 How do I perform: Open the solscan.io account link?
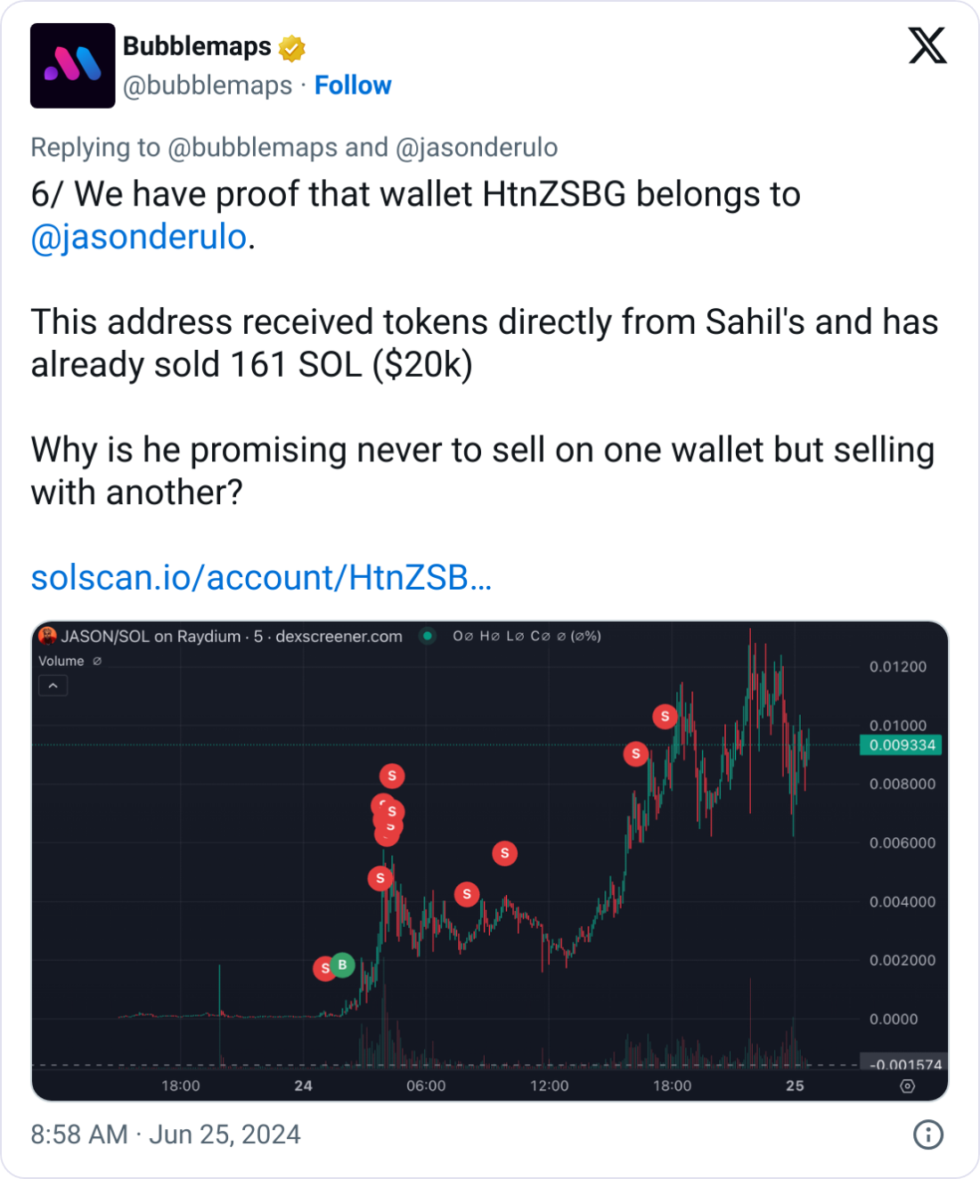[261, 578]
